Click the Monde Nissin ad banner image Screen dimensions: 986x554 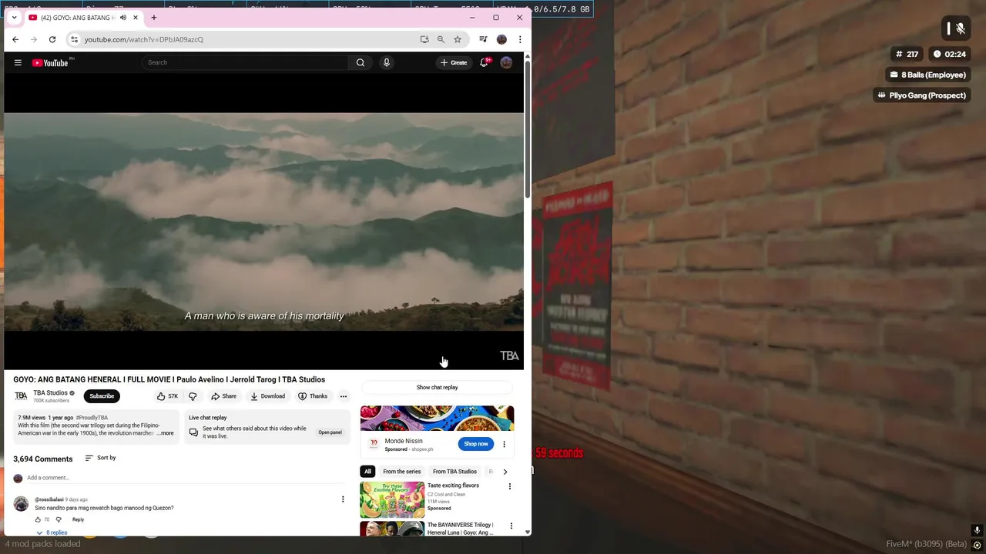click(x=437, y=419)
